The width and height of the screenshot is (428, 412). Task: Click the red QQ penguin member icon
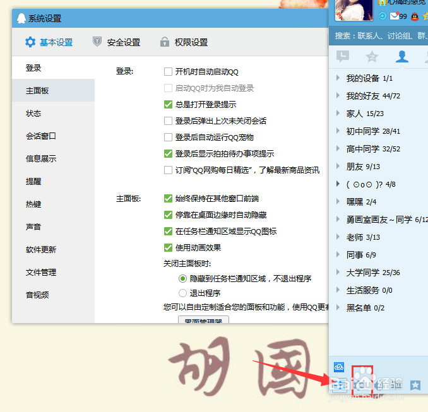[x=415, y=16]
